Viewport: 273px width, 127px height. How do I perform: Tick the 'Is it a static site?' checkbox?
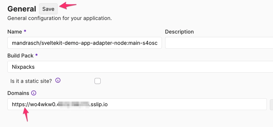coord(98,81)
